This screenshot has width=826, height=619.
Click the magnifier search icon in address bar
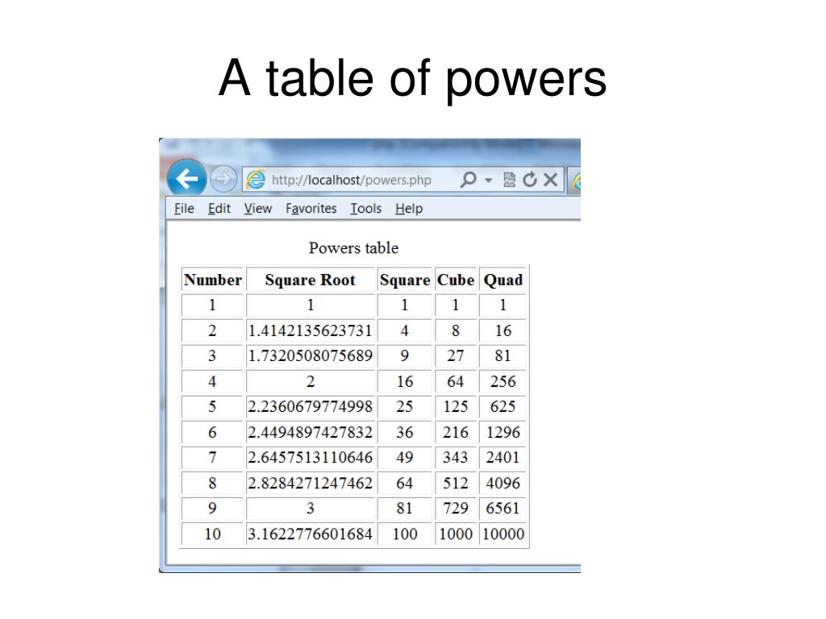[468, 180]
